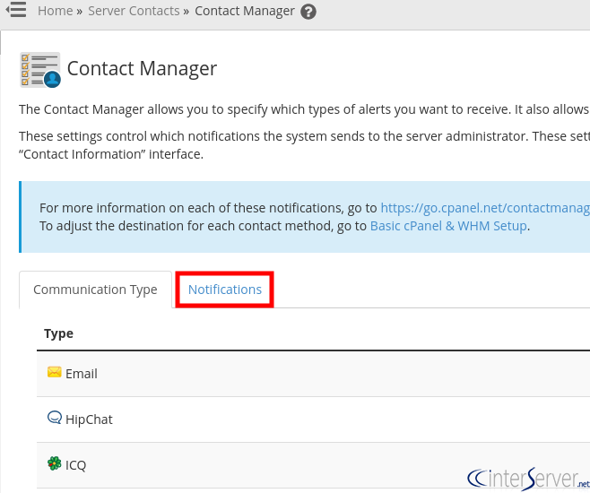590x493 pixels.
Task: Open the help question mark icon
Action: click(x=308, y=12)
